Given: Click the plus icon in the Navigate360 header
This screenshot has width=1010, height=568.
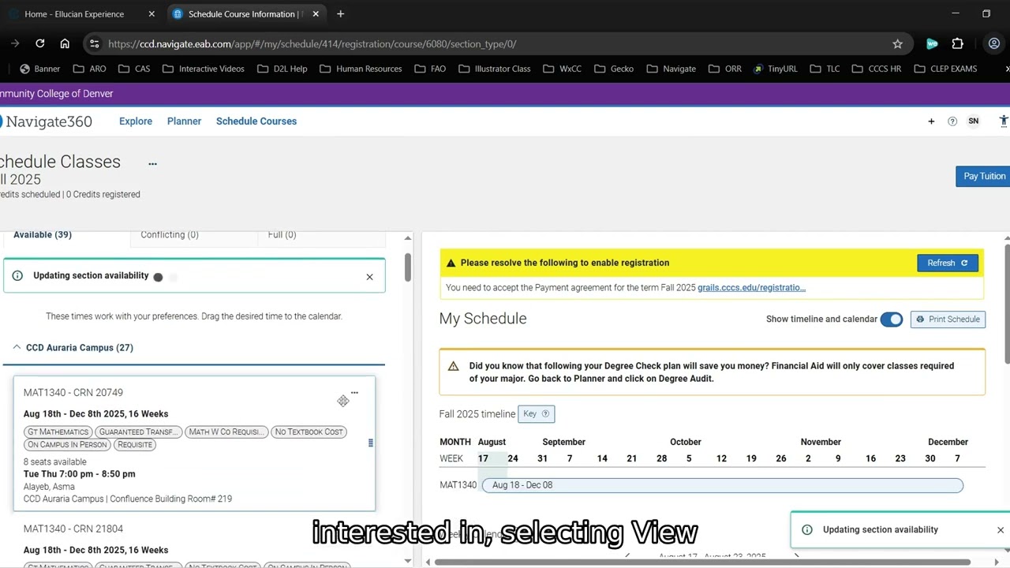Looking at the screenshot, I should click(x=931, y=121).
